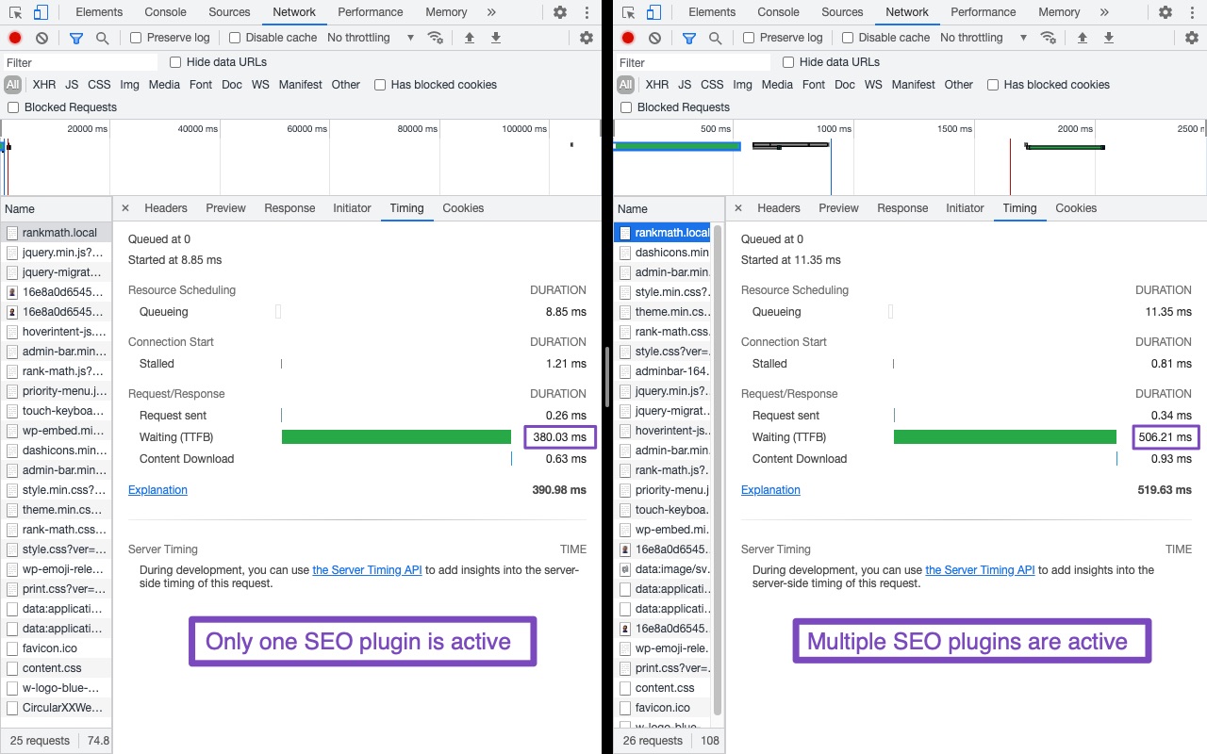Filter by XHR in the left DevTools

[x=44, y=85]
